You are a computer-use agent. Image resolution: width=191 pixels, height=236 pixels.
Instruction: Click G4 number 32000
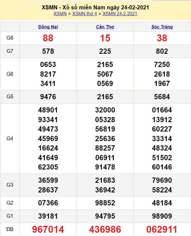tap(105, 110)
